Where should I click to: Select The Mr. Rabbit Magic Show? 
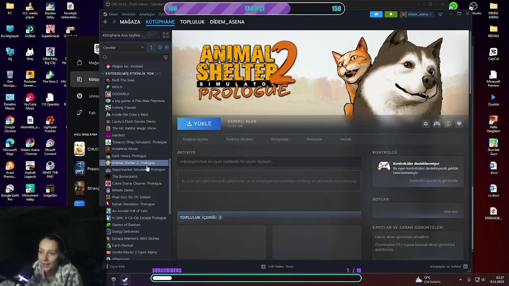tap(134, 128)
